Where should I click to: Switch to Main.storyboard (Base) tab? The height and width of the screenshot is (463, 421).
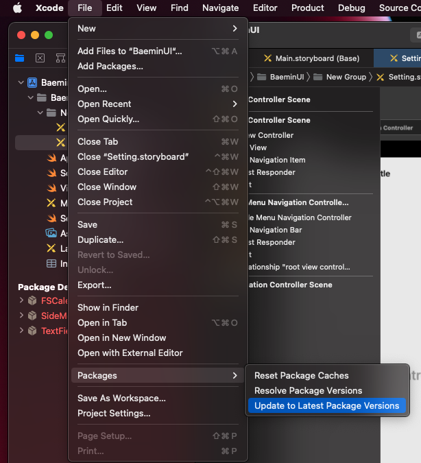pos(311,58)
